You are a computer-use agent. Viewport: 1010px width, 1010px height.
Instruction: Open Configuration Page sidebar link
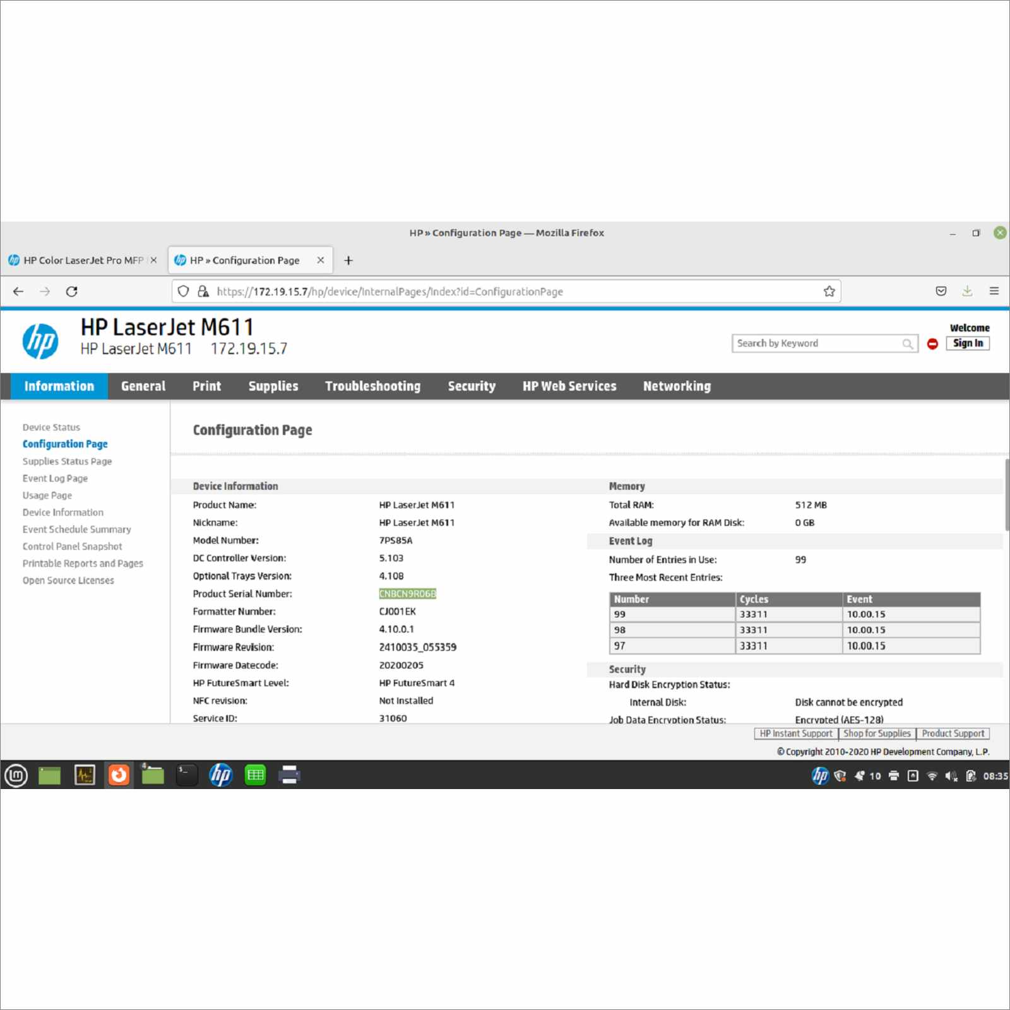click(65, 444)
